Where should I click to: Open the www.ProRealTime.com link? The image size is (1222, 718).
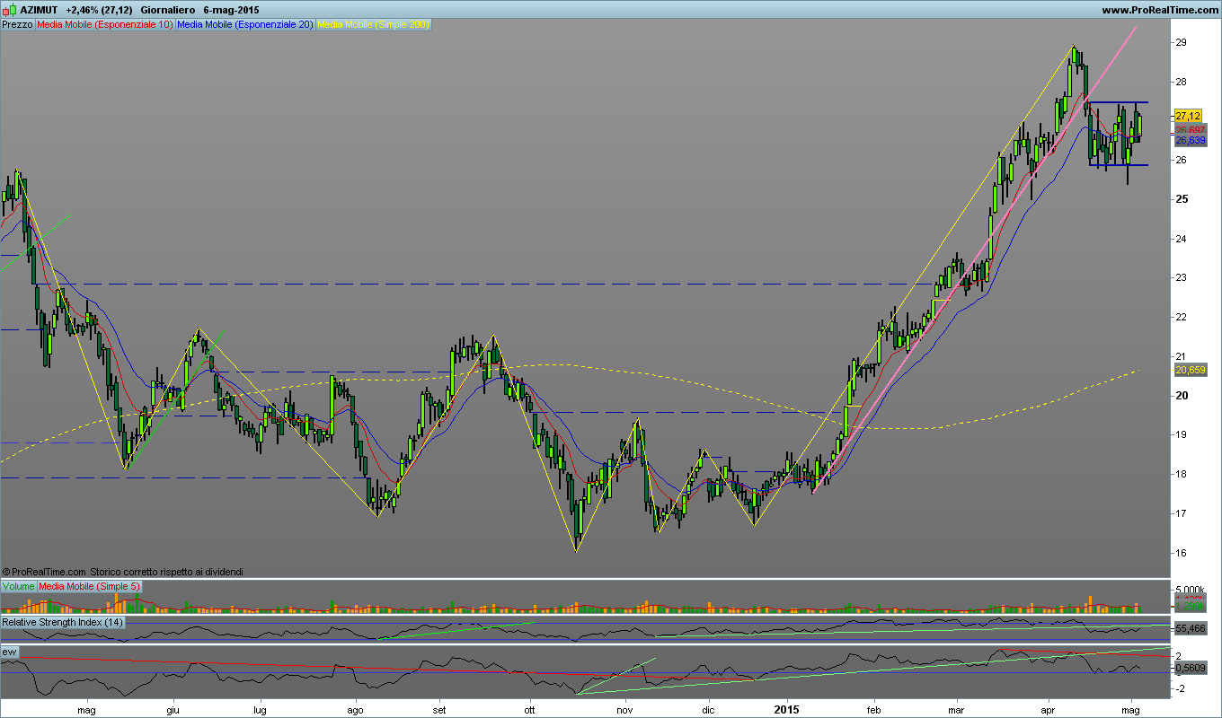(x=1159, y=10)
